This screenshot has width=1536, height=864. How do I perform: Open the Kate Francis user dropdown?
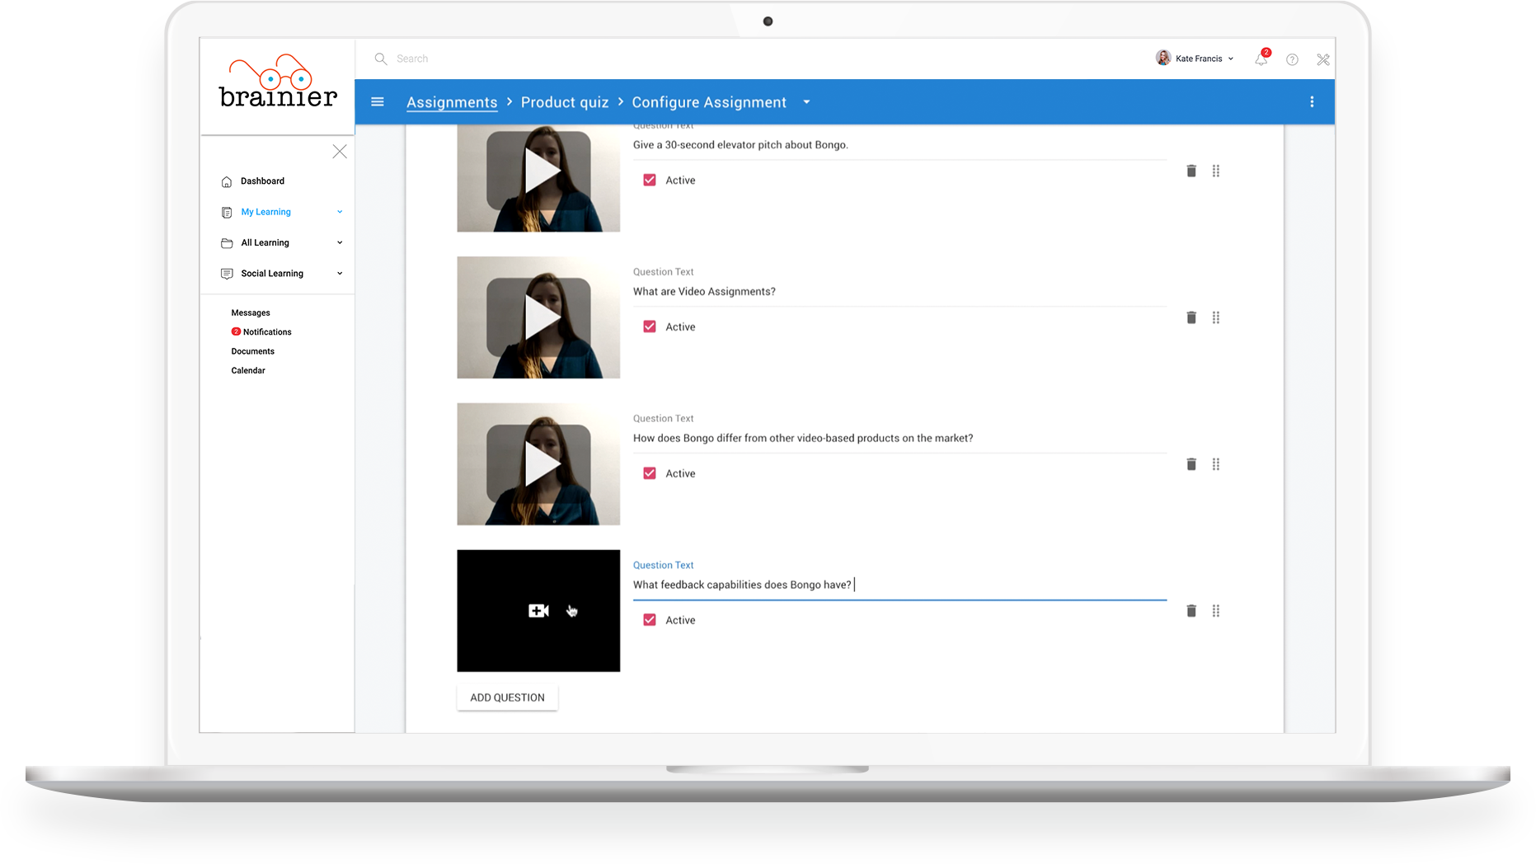(x=1231, y=59)
